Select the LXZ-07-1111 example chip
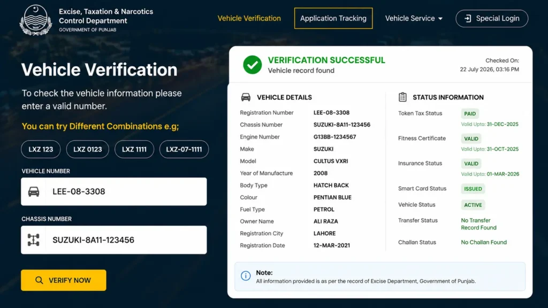This screenshot has width=548, height=308. click(184, 149)
